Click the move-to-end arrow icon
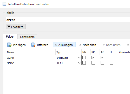 coord(128,45)
